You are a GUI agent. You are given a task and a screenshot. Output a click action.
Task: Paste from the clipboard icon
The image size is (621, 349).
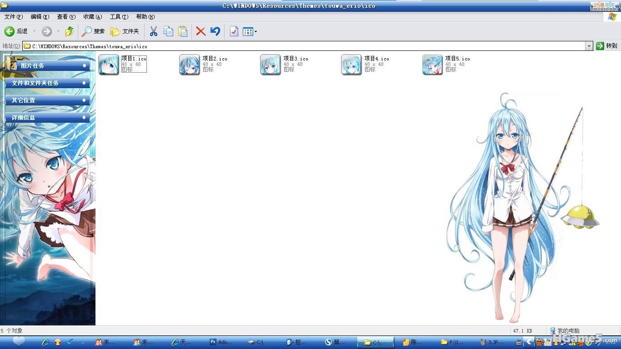click(183, 31)
